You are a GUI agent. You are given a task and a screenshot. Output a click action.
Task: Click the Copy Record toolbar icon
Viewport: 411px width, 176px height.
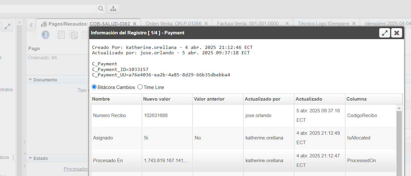(x=73, y=35)
